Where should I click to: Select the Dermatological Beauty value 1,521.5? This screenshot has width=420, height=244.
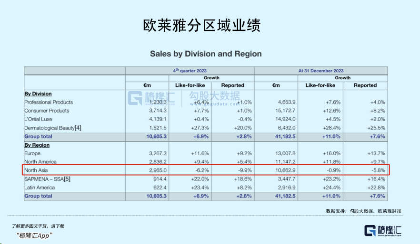click(x=158, y=128)
